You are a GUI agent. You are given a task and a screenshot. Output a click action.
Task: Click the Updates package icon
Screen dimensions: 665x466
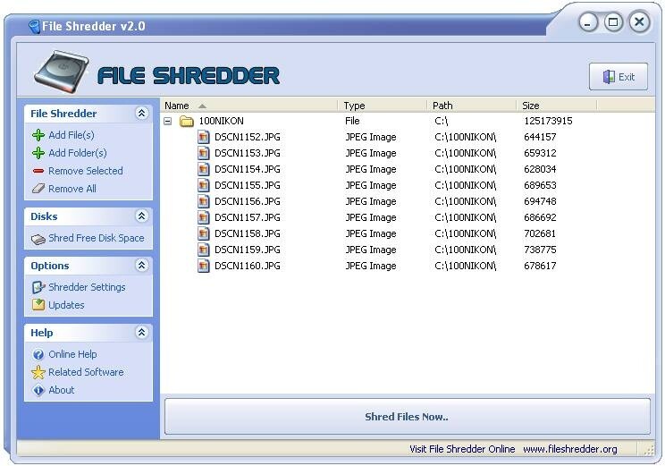coord(38,305)
